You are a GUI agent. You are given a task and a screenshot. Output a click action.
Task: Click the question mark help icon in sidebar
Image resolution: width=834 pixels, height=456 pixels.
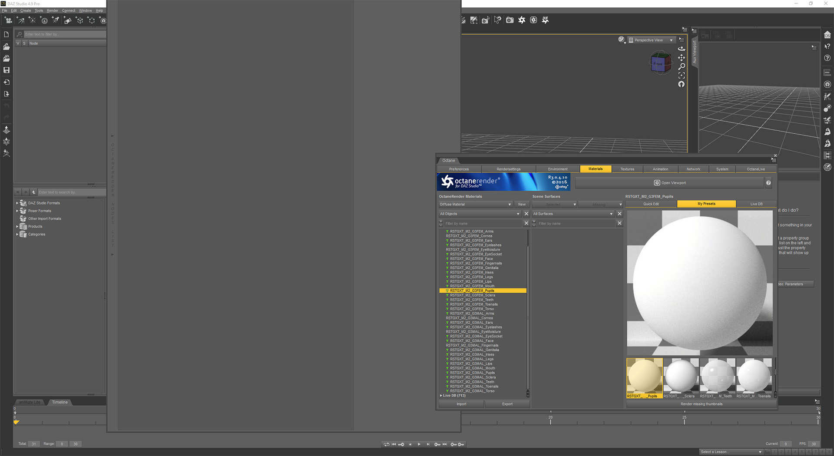827,58
